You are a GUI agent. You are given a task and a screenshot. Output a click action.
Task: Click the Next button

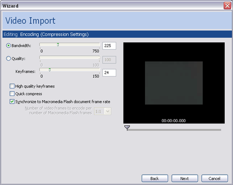pyautogui.click(x=185, y=178)
